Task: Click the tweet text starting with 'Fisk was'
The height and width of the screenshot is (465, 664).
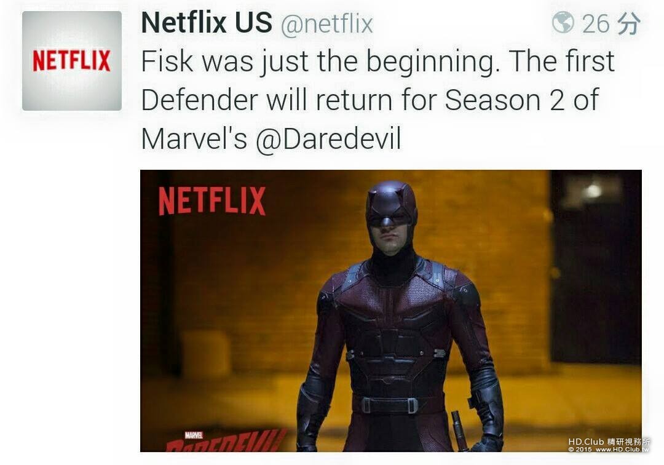Action: [377, 100]
